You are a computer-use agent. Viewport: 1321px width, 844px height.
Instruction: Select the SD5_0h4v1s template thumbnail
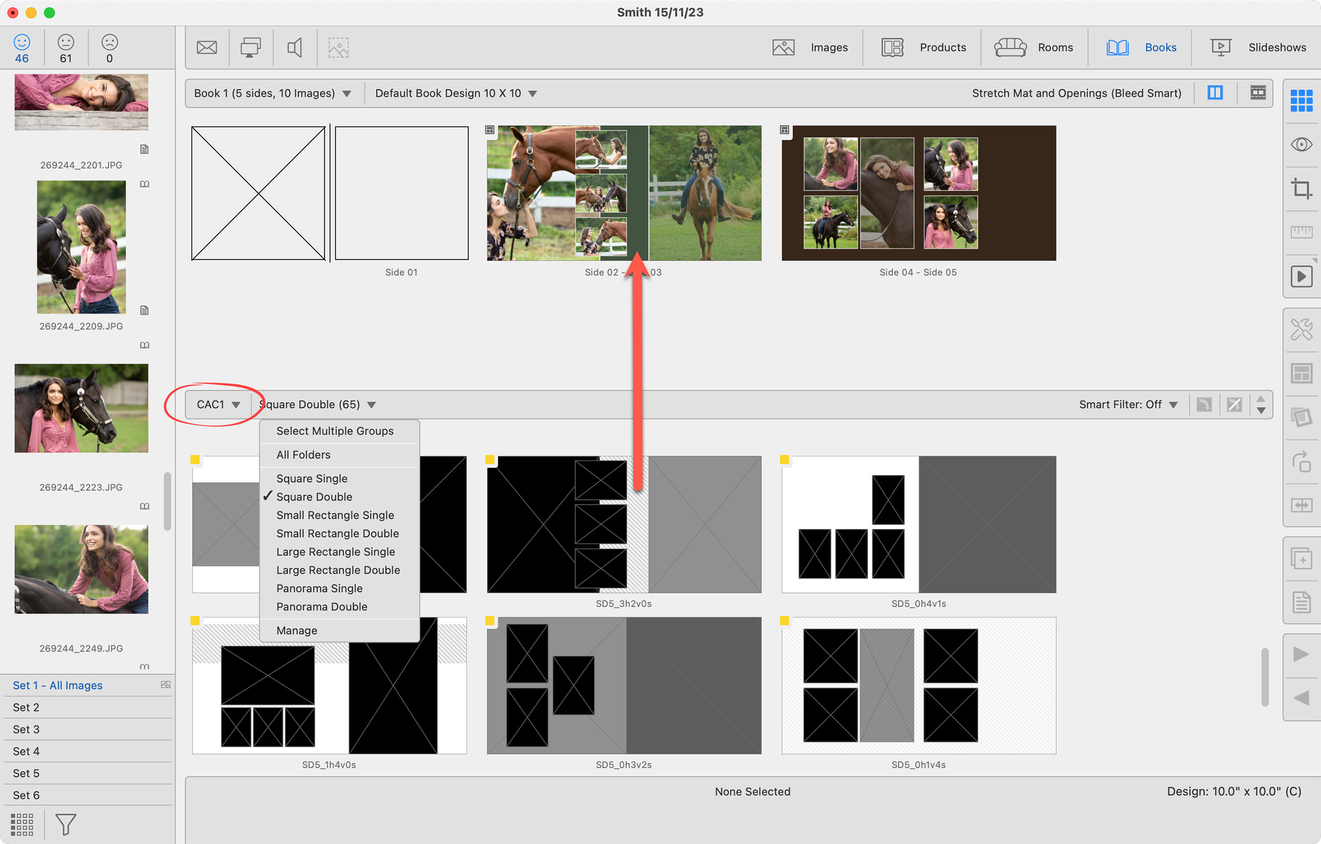coord(918,524)
